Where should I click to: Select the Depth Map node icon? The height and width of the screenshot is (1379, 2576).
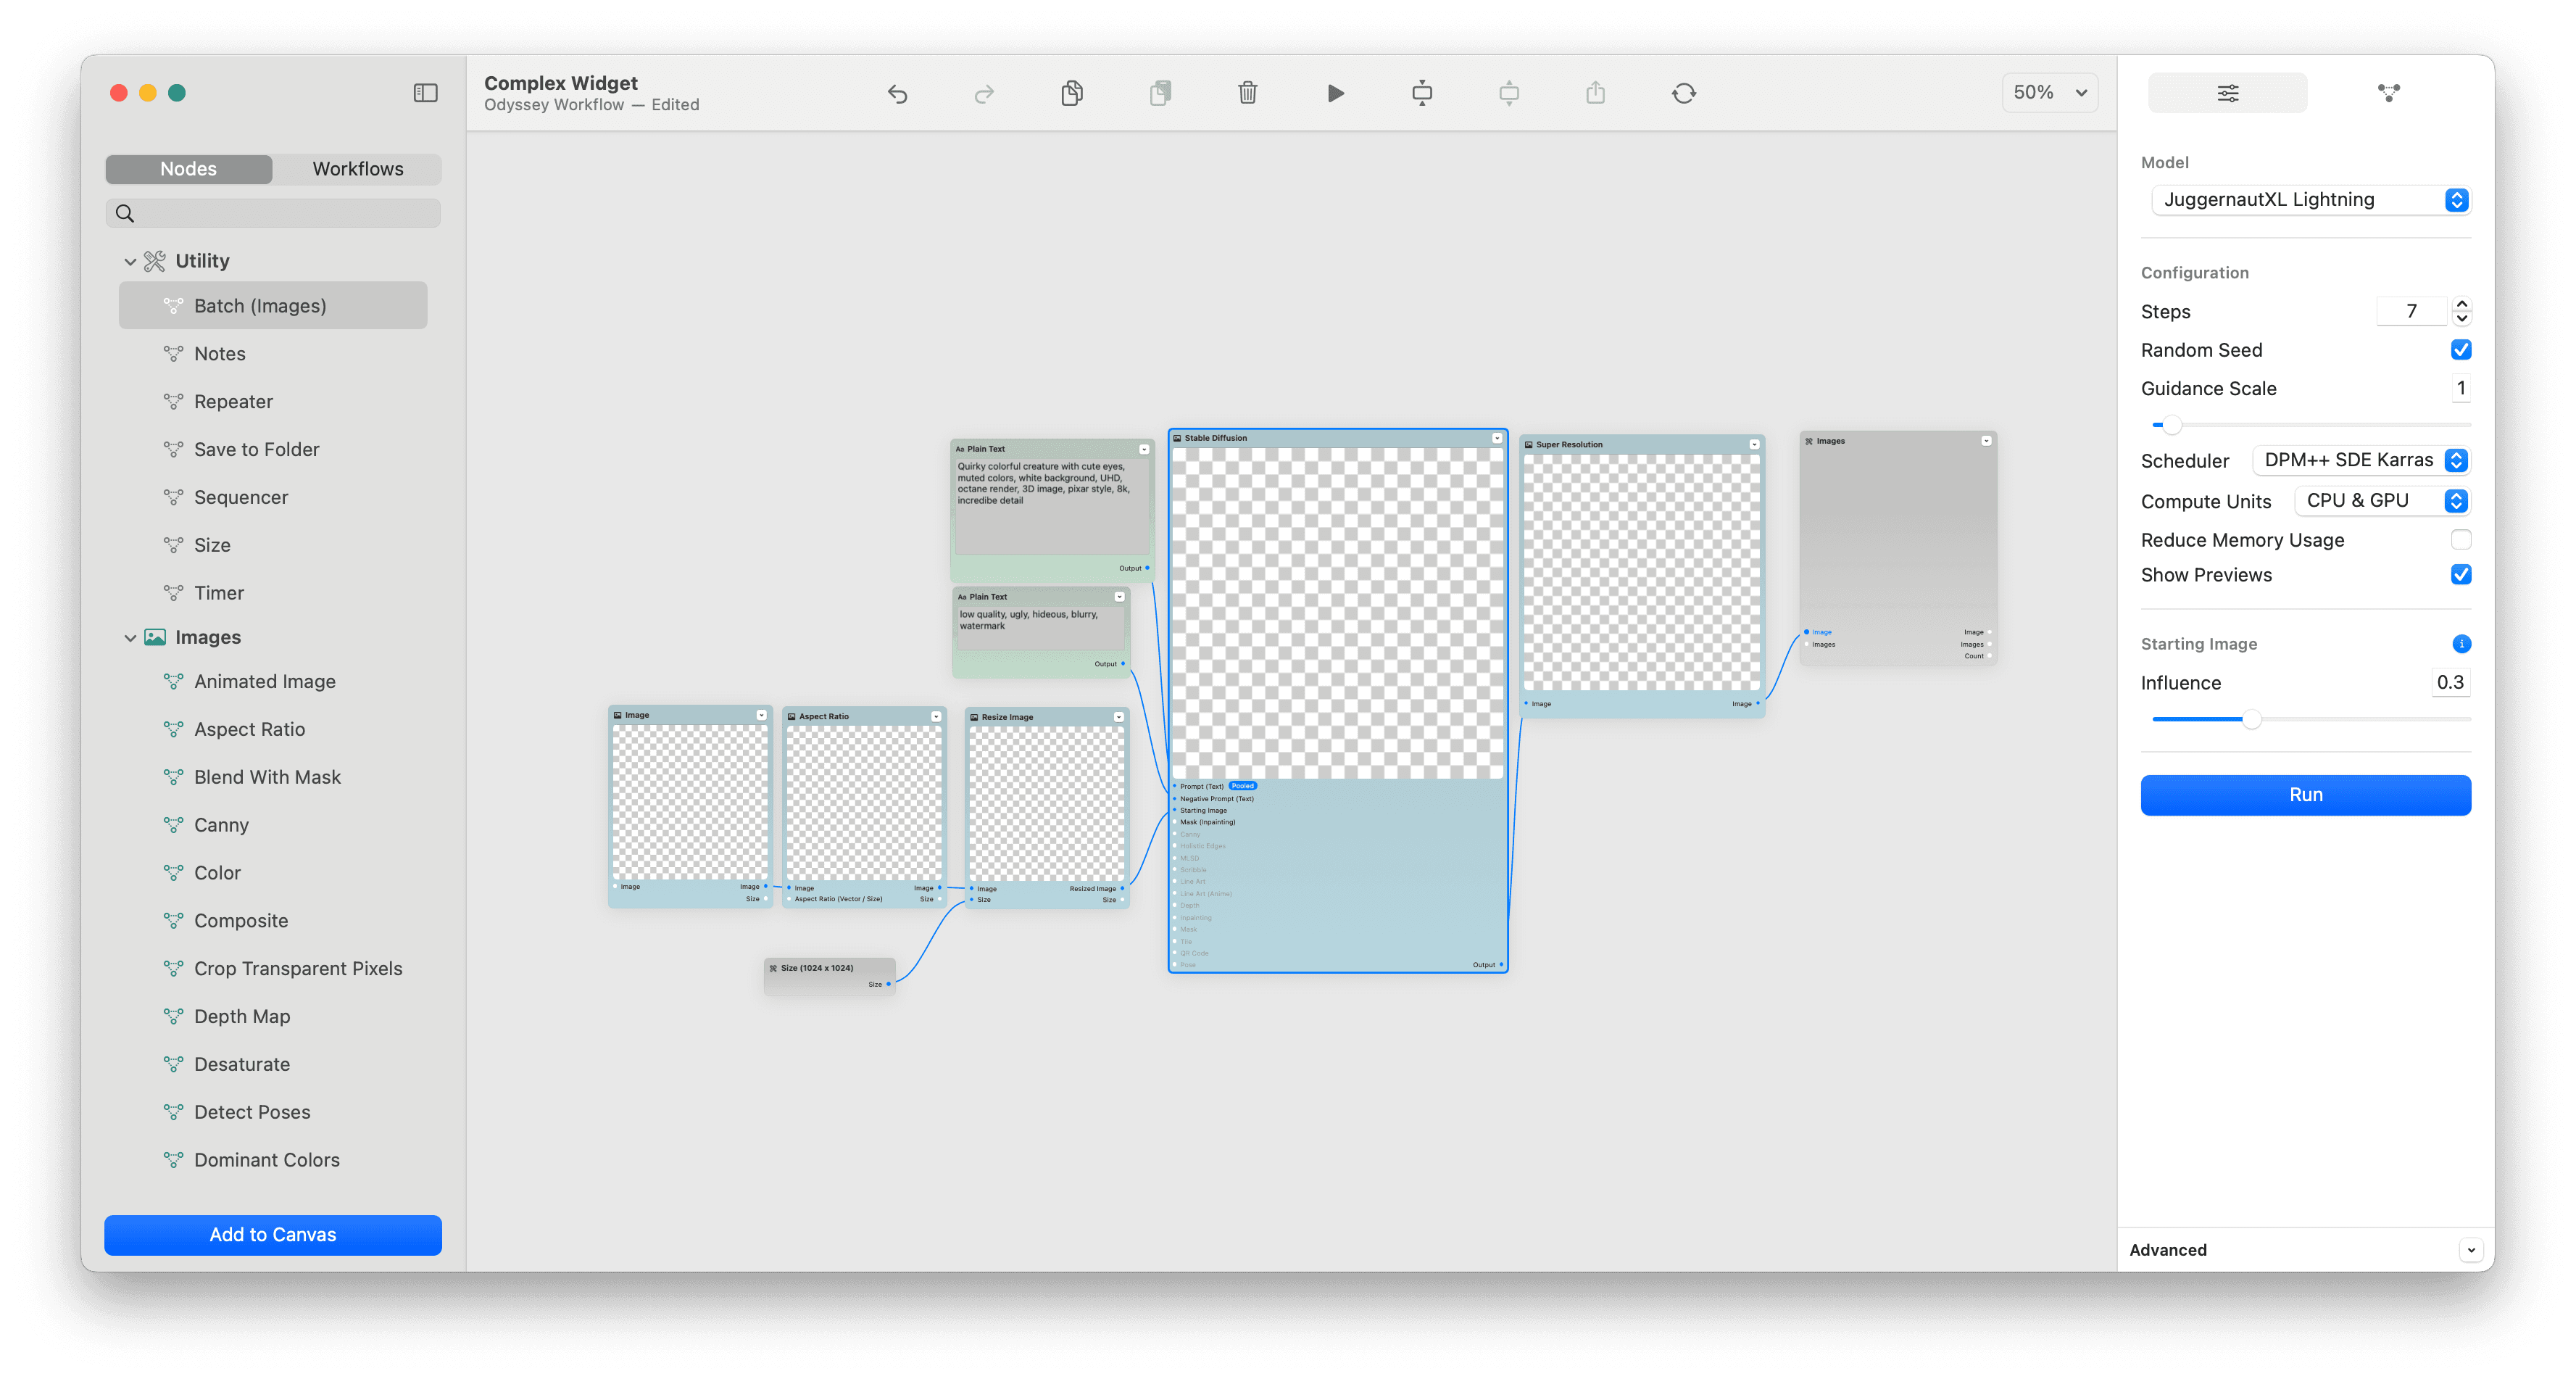(170, 1016)
